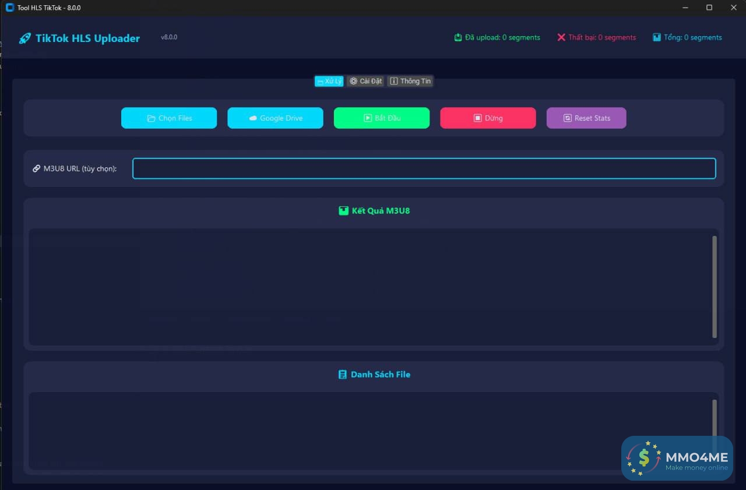The image size is (746, 490).
Task: Click the bar chart icon beside Tổng
Action: coord(657,37)
